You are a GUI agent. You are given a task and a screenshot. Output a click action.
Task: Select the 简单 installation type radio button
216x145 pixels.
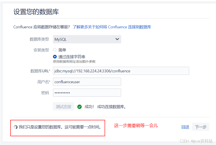coord(55,50)
